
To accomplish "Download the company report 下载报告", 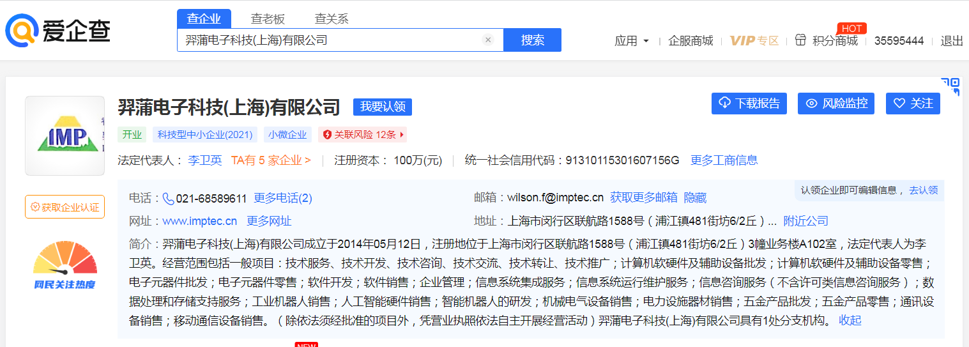I will [x=749, y=104].
